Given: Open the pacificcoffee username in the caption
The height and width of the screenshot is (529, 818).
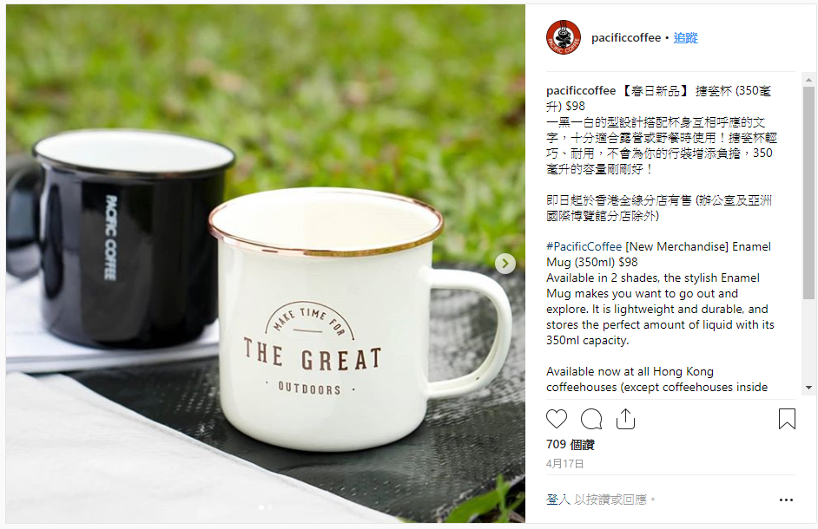Looking at the screenshot, I should point(581,91).
